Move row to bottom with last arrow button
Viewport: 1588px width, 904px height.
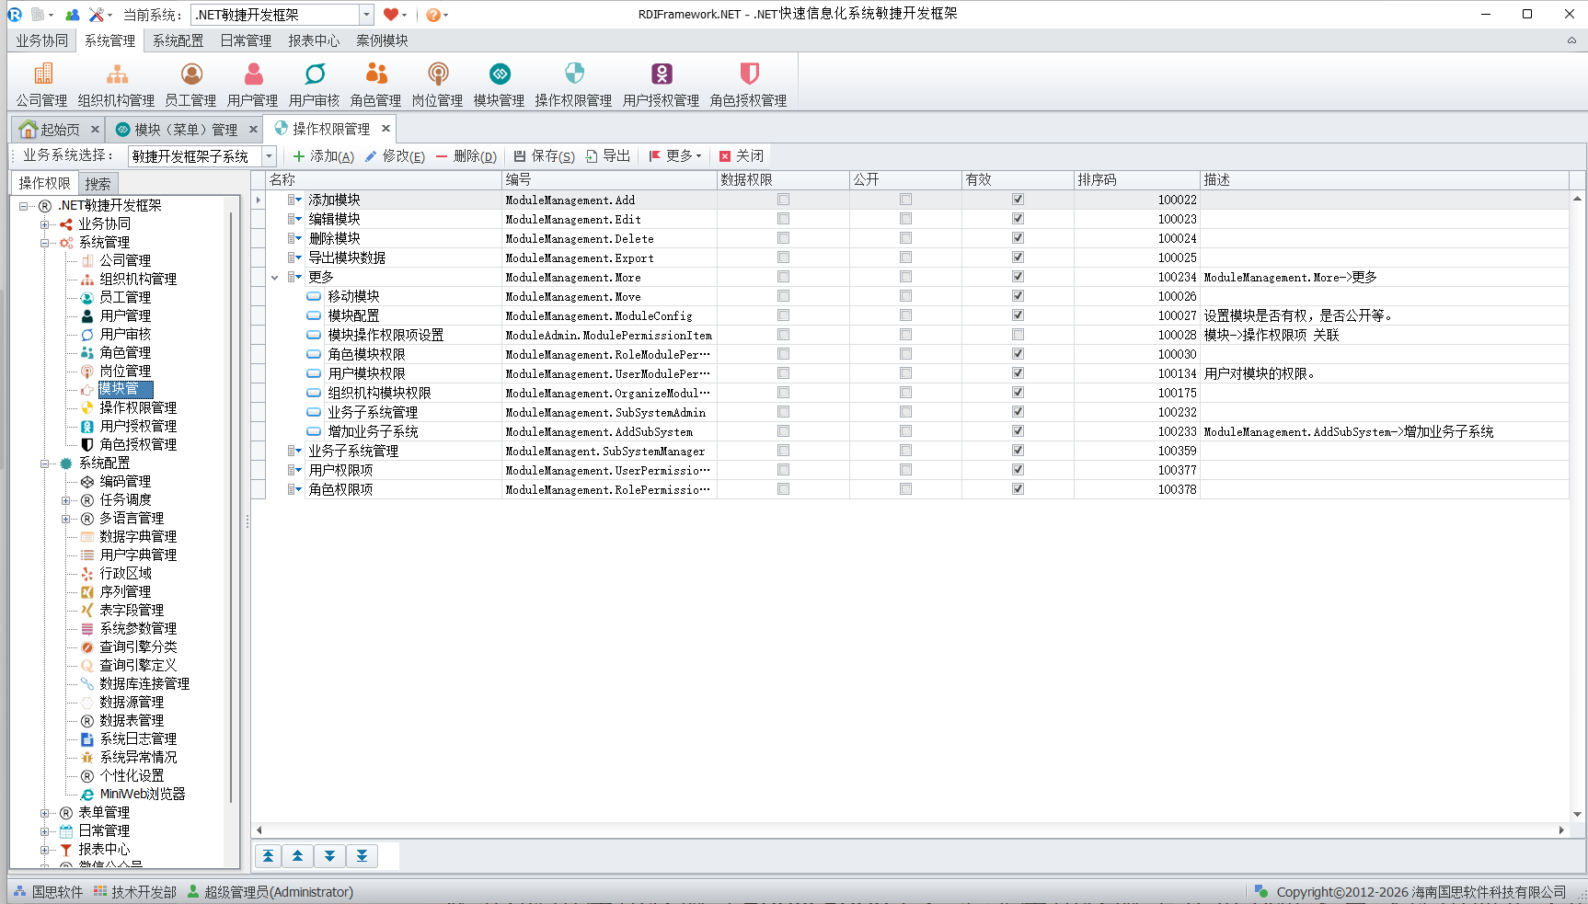pos(362,856)
